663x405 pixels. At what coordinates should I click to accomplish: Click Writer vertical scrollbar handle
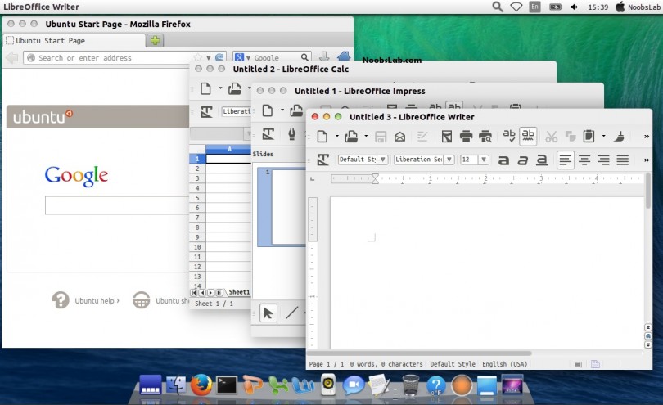point(648,191)
